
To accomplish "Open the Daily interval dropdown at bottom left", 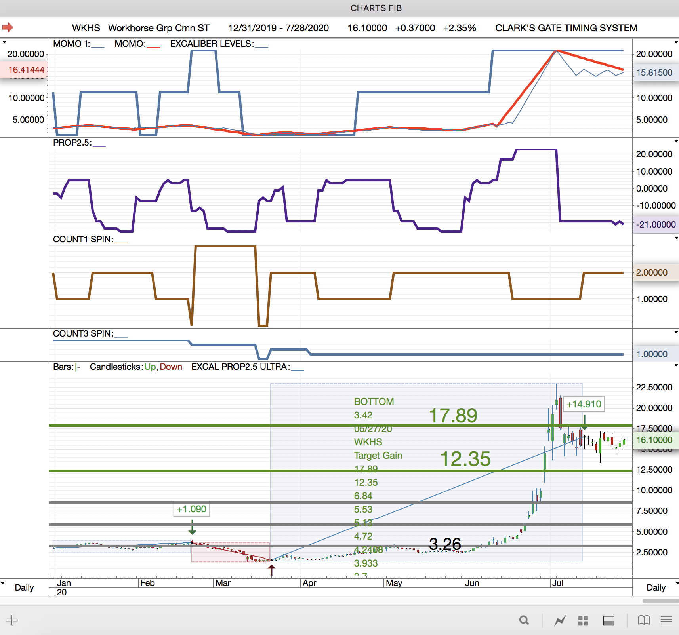I will 4,583.
